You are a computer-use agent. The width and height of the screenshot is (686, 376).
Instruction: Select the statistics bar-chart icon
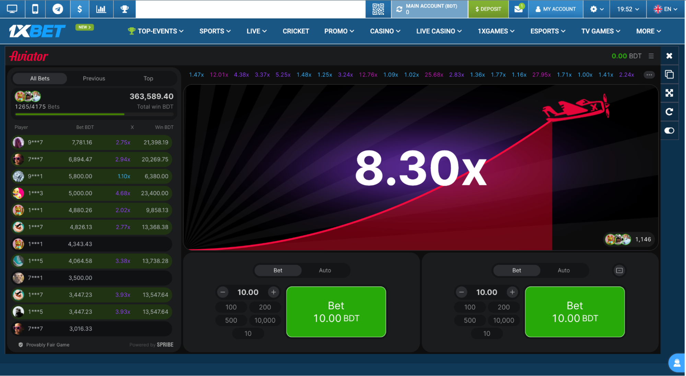pyautogui.click(x=101, y=9)
